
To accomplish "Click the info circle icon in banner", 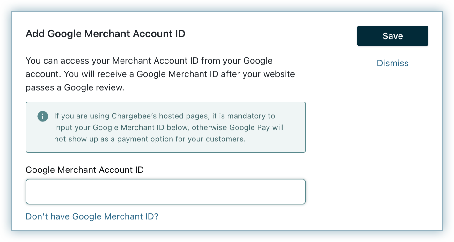I will [x=42, y=116].
